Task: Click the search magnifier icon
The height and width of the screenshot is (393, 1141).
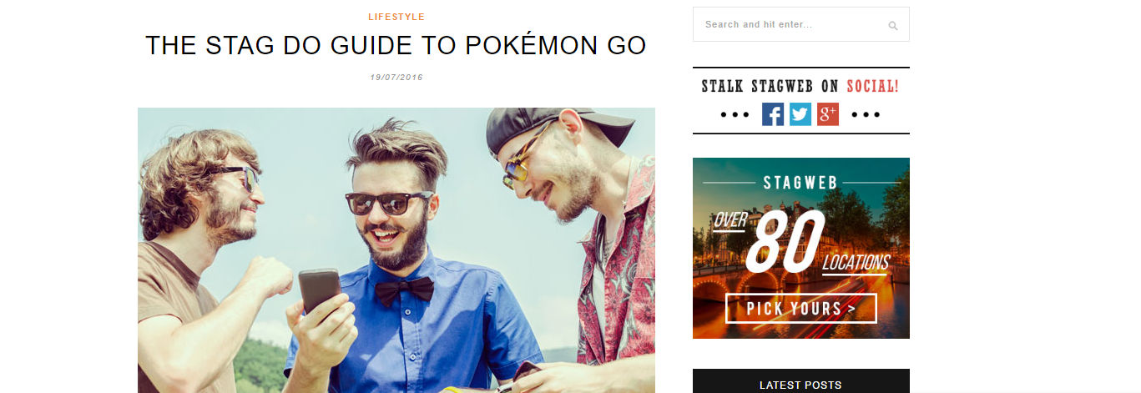Action: (892, 26)
